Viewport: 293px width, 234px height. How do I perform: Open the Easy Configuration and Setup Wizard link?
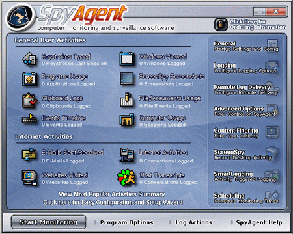click(x=113, y=202)
